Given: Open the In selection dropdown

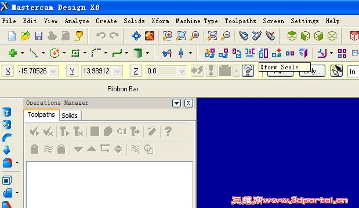Looking at the screenshot, I should pyautogui.click(x=353, y=72).
